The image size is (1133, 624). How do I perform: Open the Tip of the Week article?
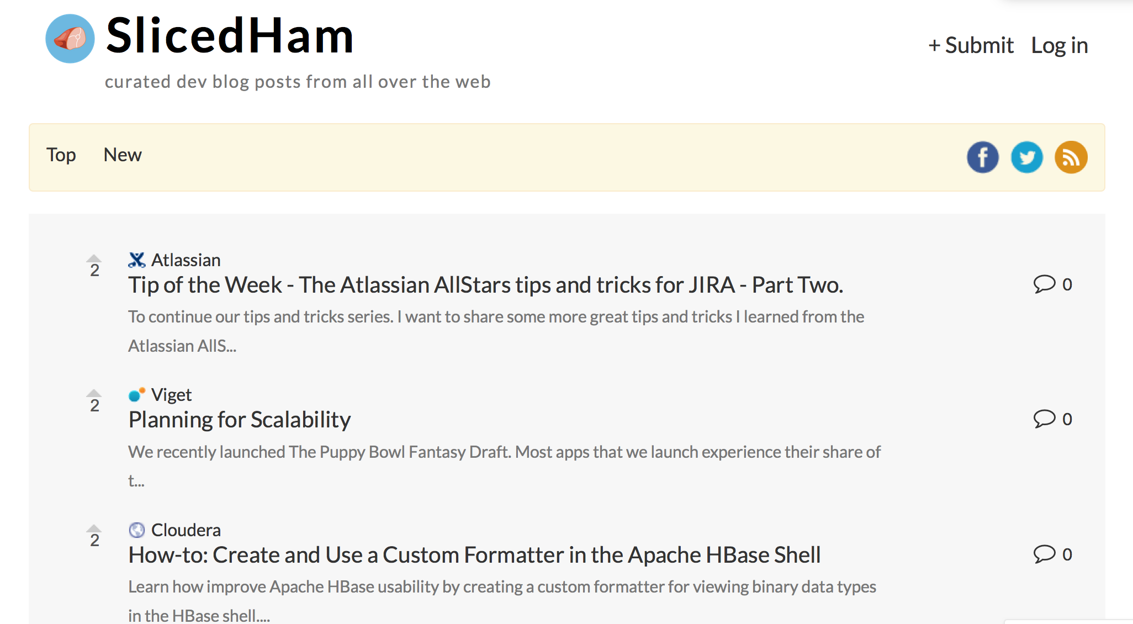[485, 285]
